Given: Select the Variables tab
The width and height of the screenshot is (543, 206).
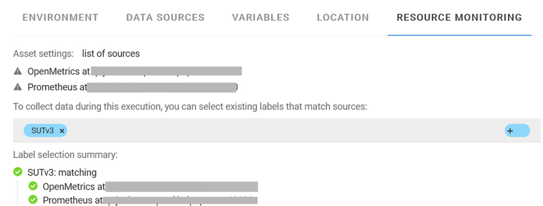Looking at the screenshot, I should tap(260, 17).
